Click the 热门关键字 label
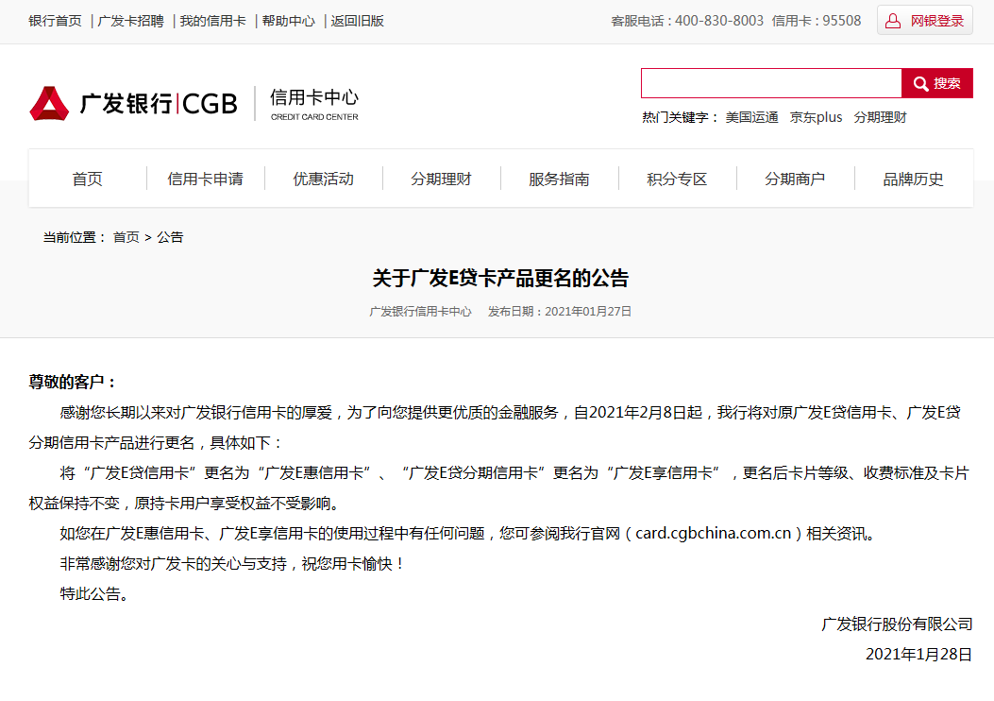This screenshot has height=701, width=994. coord(680,117)
